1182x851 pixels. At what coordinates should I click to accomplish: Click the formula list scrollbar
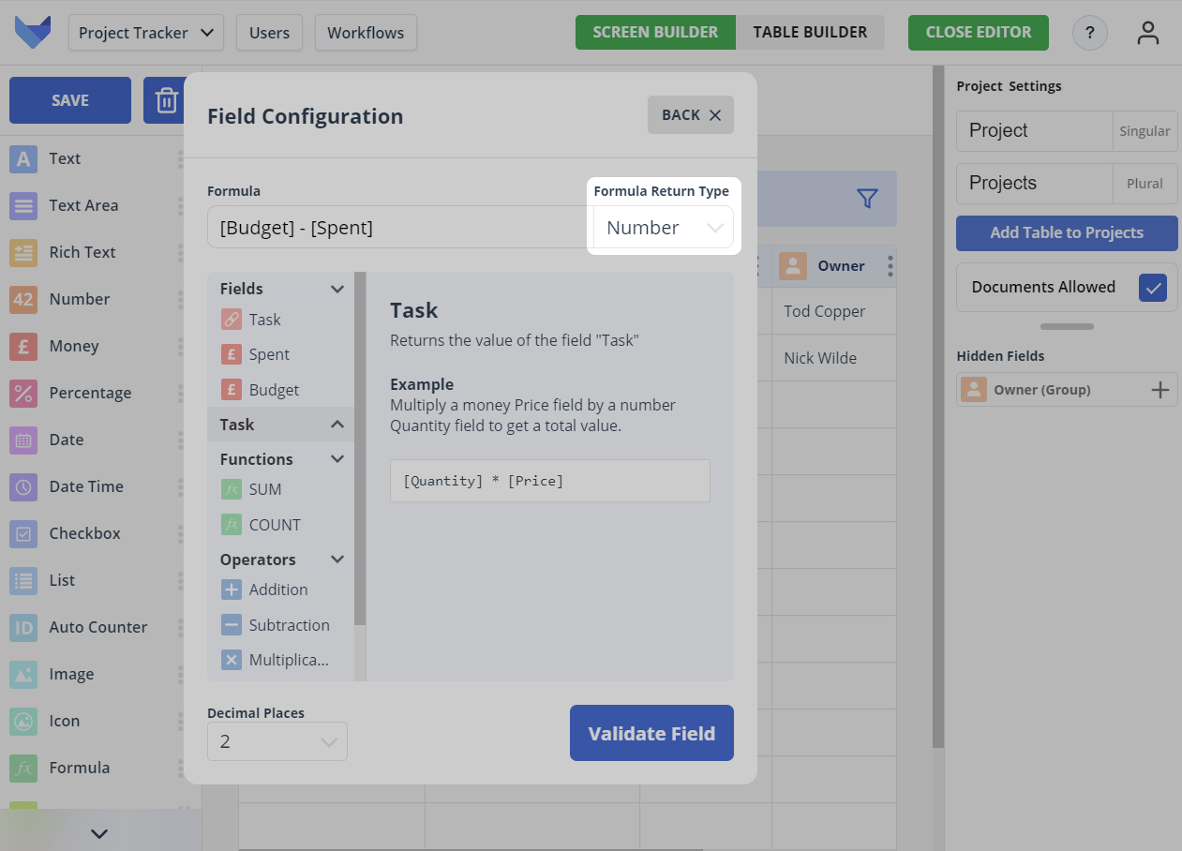[360, 448]
